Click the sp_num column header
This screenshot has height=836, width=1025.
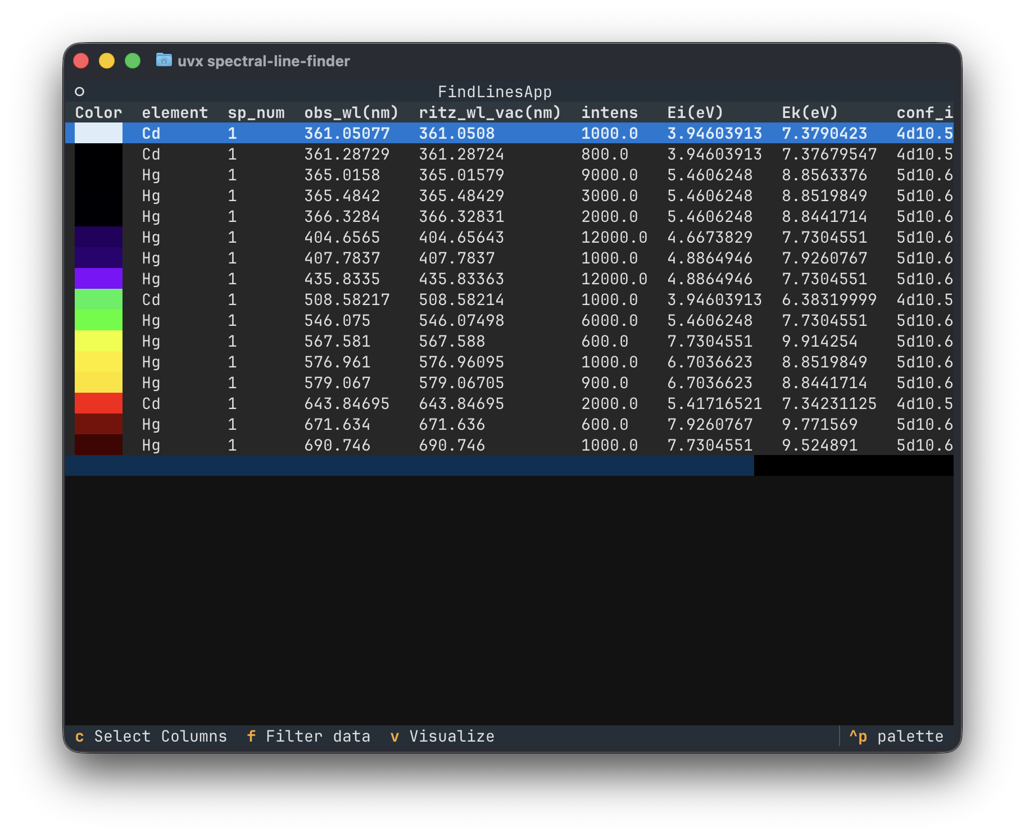pos(256,112)
